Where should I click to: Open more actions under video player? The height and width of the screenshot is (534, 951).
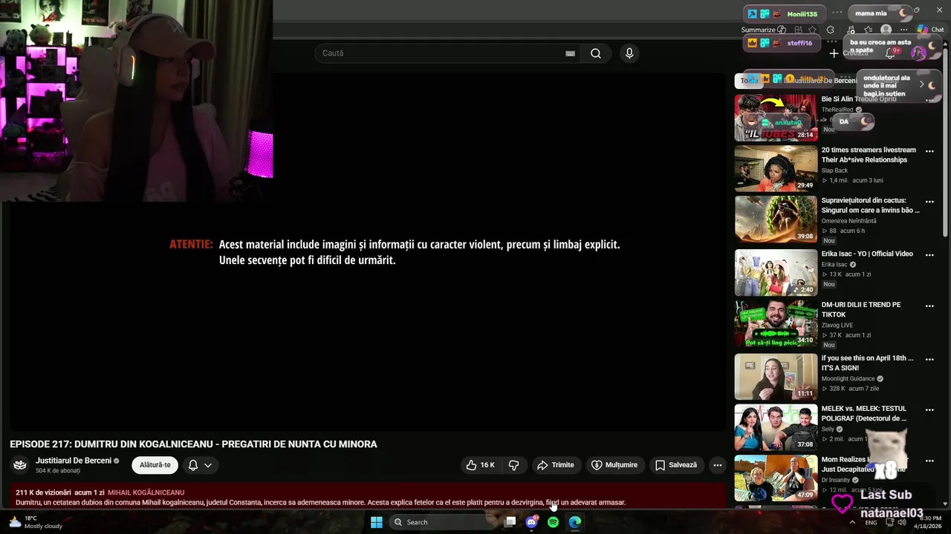point(717,465)
